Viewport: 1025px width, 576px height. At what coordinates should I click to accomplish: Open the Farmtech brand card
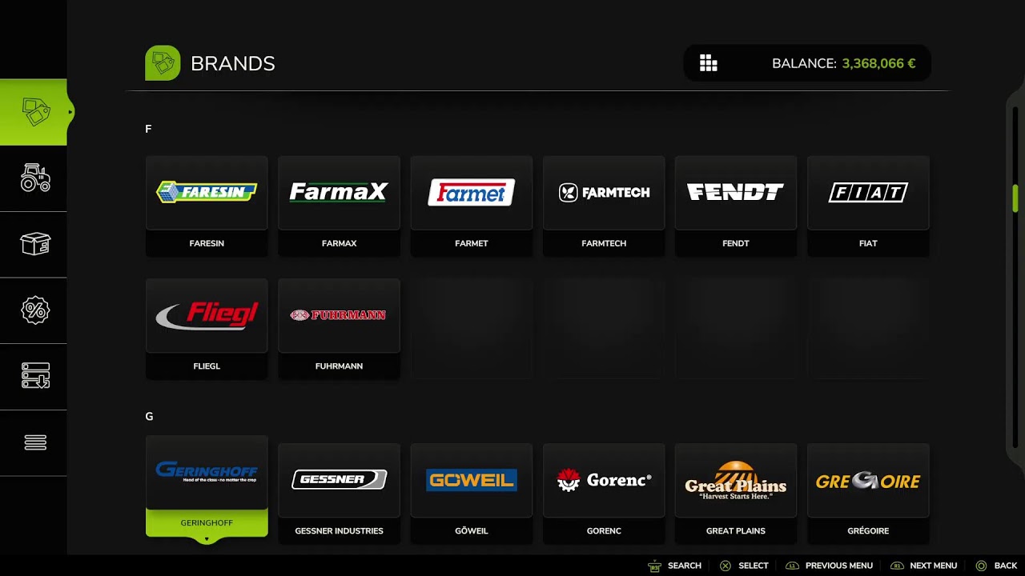click(604, 206)
